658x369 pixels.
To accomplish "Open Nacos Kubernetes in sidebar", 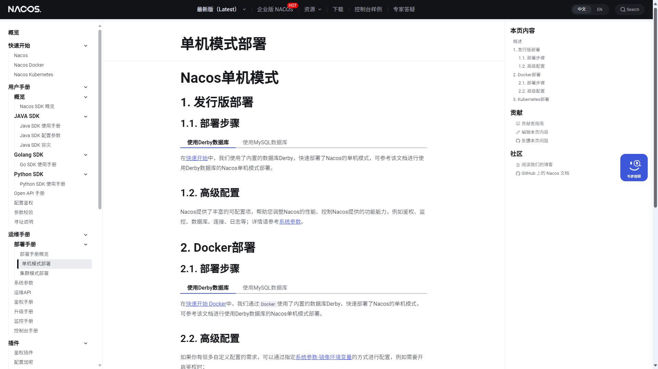I will (34, 75).
